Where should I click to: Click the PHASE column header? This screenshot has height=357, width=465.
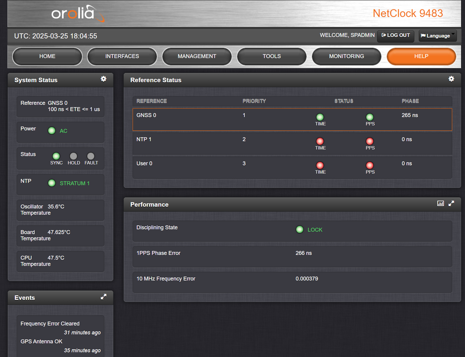coord(410,101)
